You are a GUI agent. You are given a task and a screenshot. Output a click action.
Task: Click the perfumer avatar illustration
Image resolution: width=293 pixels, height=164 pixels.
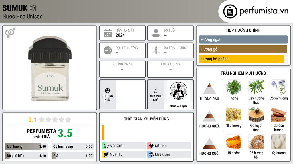coord(179,91)
